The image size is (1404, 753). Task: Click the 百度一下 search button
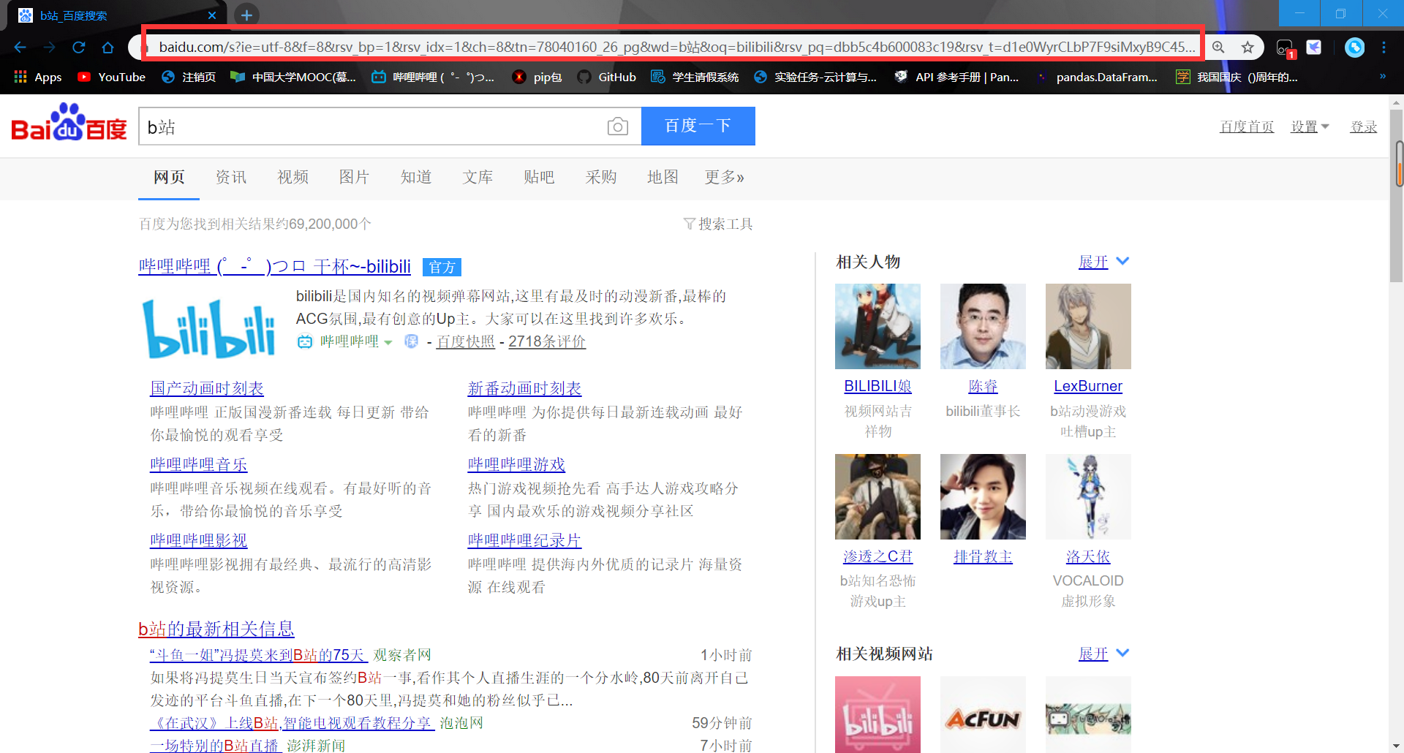[x=698, y=126]
